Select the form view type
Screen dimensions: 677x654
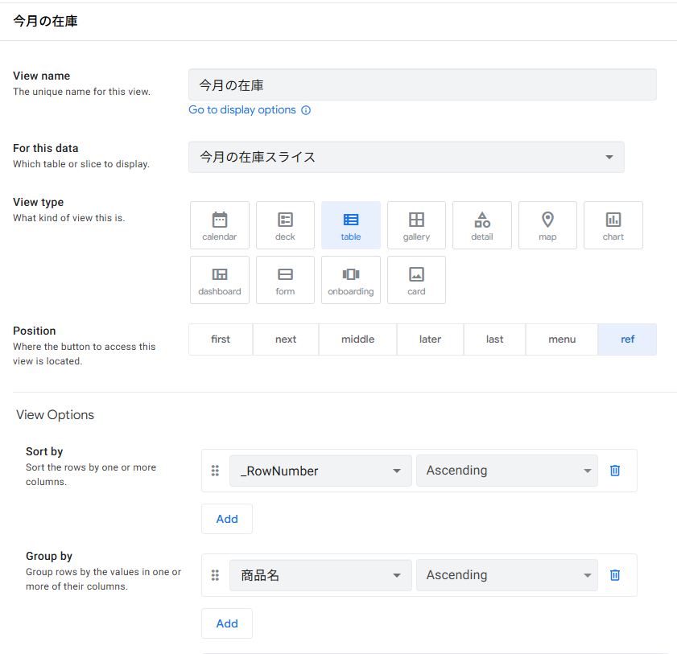tap(285, 280)
